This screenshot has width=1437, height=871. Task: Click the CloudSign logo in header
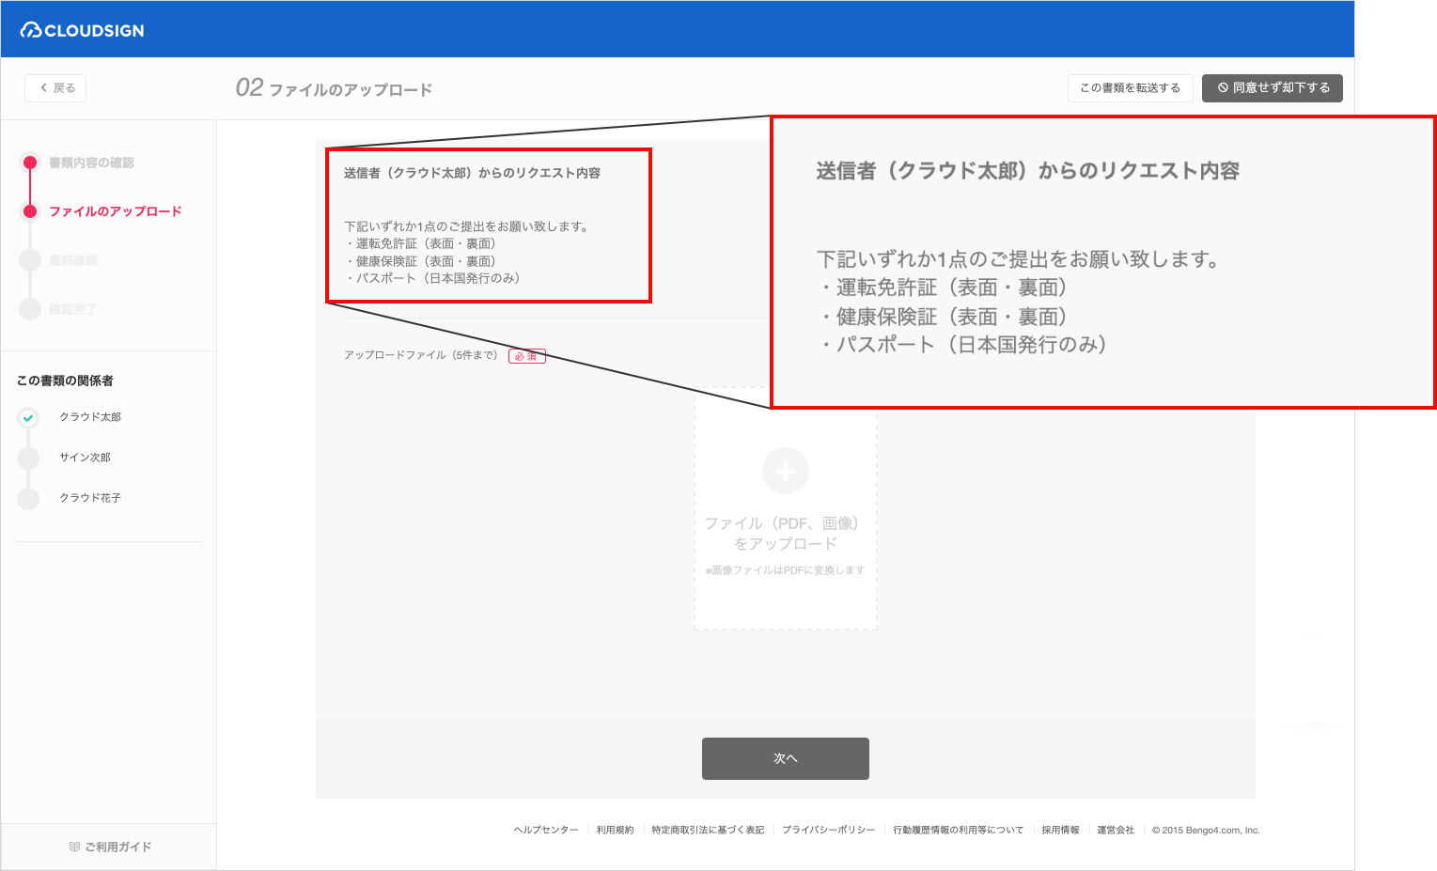(83, 30)
